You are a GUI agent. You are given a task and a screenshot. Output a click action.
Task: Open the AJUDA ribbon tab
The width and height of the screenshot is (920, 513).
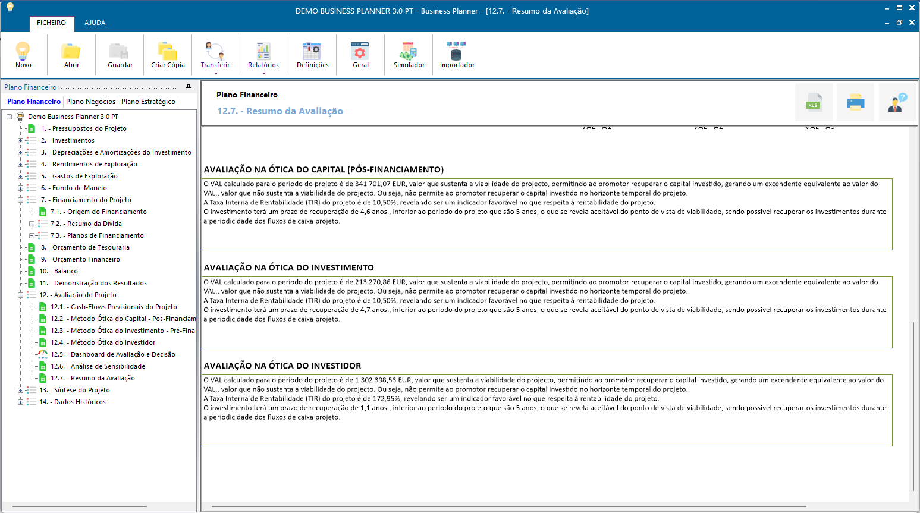95,23
